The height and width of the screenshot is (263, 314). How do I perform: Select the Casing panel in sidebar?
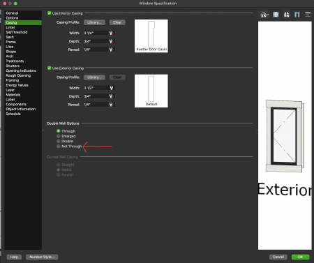(23, 22)
